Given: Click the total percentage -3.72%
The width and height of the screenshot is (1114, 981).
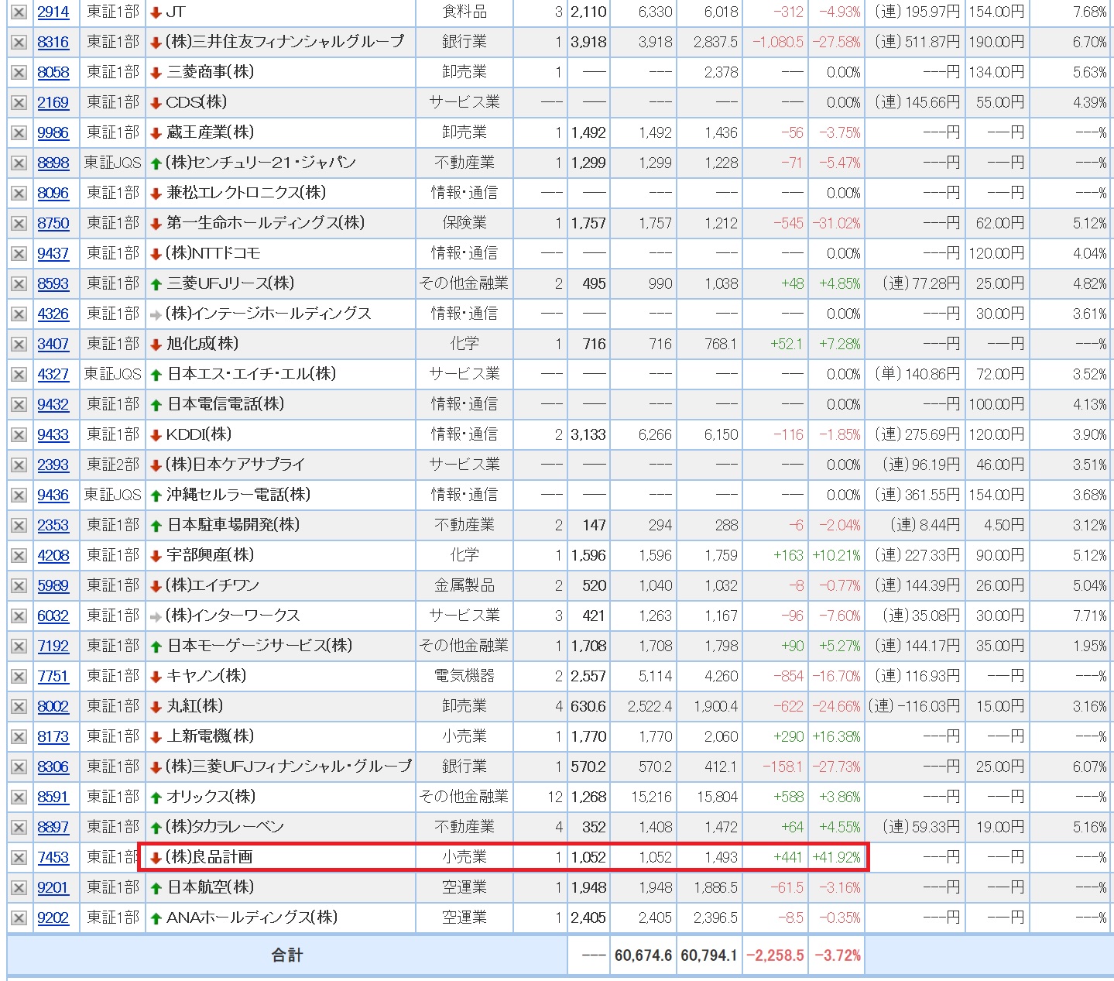Looking at the screenshot, I should click(838, 955).
